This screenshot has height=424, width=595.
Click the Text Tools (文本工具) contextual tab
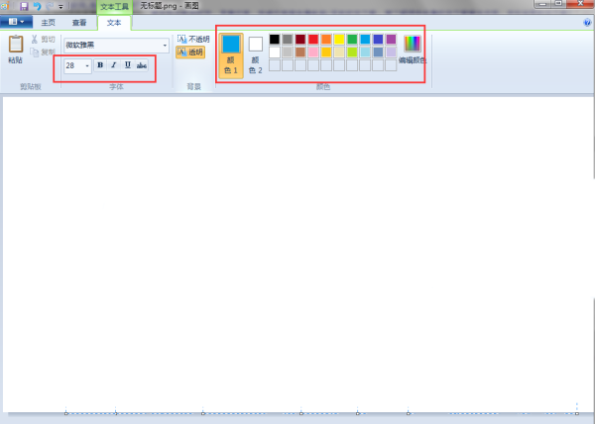pos(115,7)
